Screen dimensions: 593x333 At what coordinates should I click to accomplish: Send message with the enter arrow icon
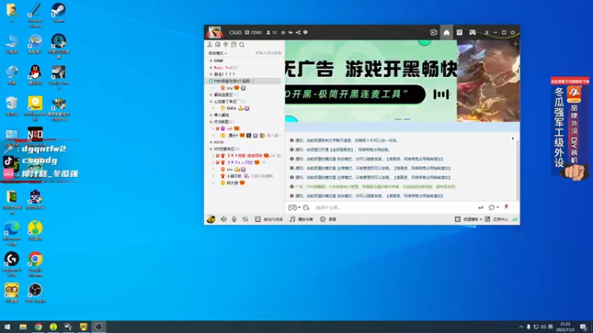point(480,207)
